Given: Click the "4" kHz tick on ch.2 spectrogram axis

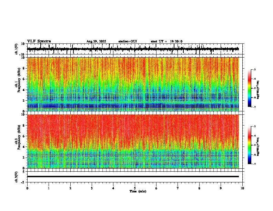Looking at the screenshot, I should [24, 147].
